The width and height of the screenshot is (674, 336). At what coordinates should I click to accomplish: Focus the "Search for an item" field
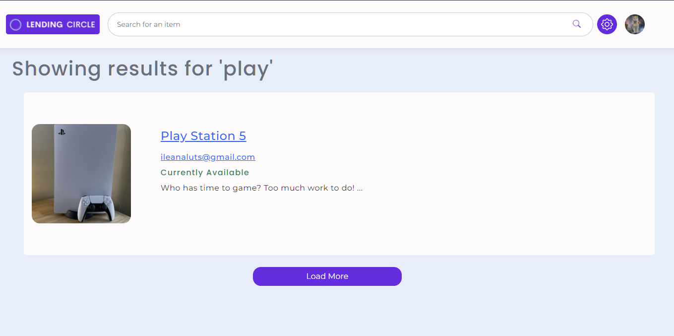tap(337, 24)
